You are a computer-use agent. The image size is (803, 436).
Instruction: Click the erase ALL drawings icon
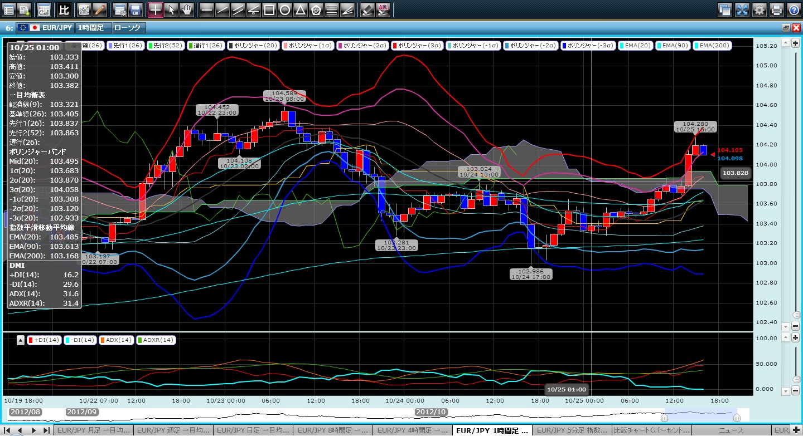click(384, 9)
